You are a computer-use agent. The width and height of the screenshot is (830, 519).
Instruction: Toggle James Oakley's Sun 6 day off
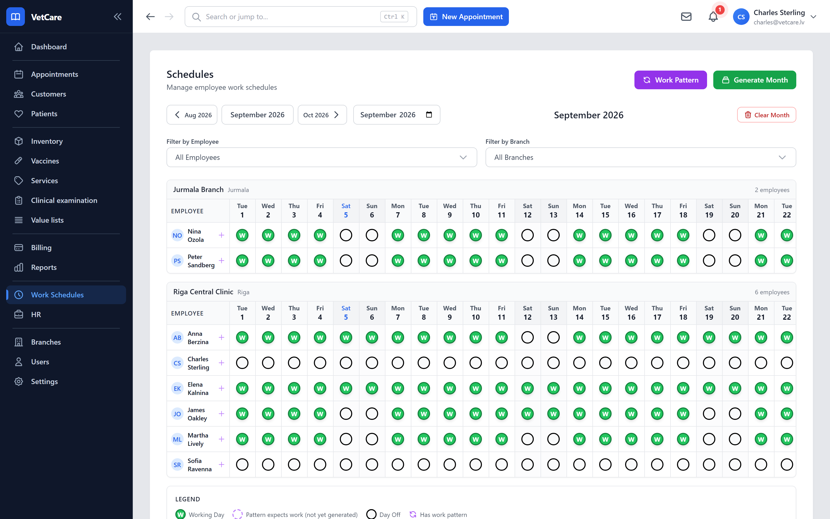click(372, 414)
